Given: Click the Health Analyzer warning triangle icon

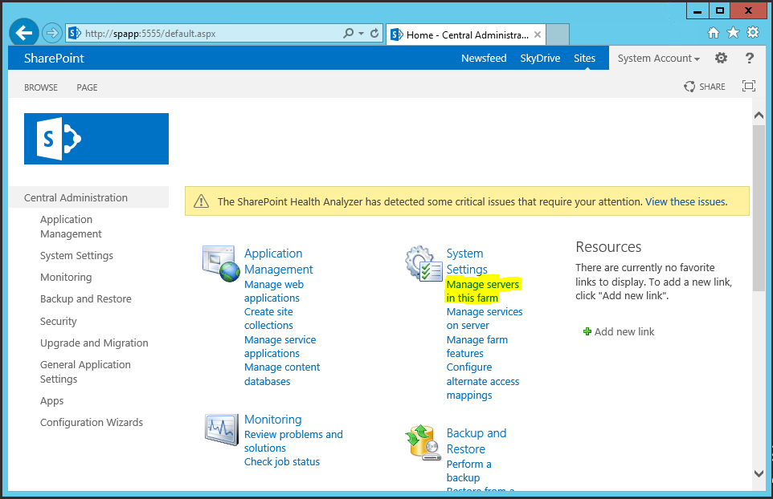Looking at the screenshot, I should point(201,201).
